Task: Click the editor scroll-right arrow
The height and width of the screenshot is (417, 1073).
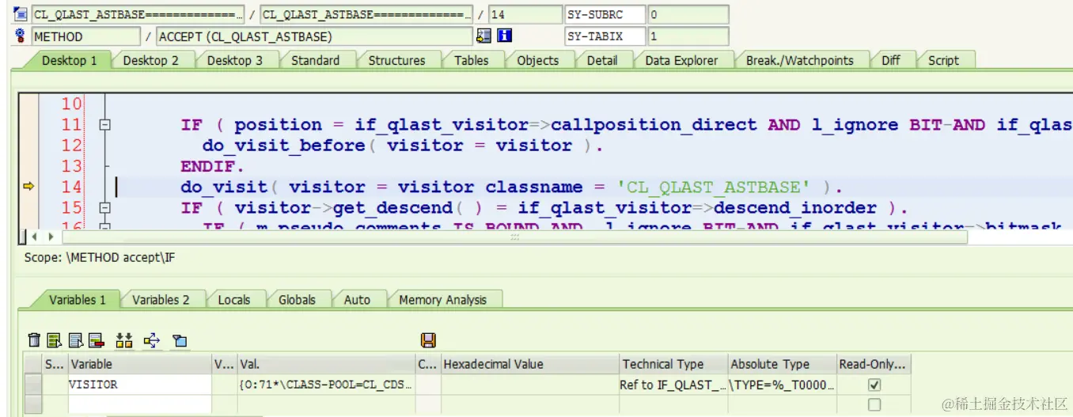Action: [51, 236]
